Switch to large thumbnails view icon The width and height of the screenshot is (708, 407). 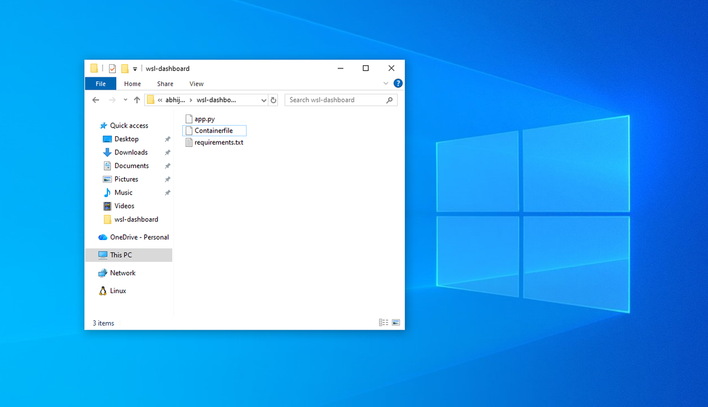[x=396, y=323]
